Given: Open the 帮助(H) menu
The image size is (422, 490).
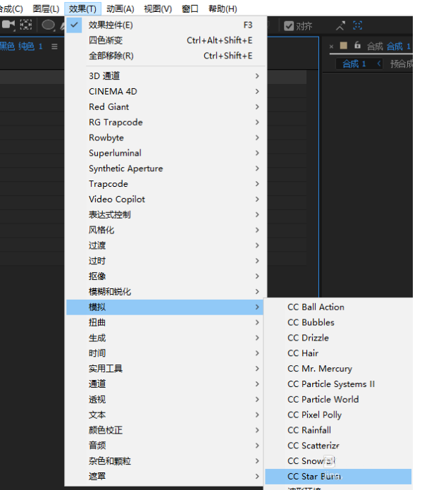Looking at the screenshot, I should coord(223,8).
